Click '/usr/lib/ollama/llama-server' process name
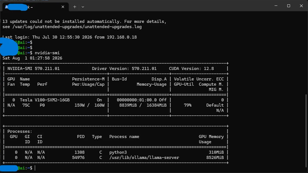The width and height of the screenshot is (308, 173). pyautogui.click(x=144, y=158)
